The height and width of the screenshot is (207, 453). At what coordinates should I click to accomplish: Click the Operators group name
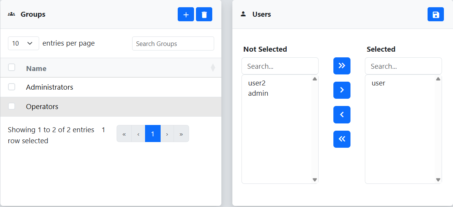pos(42,107)
